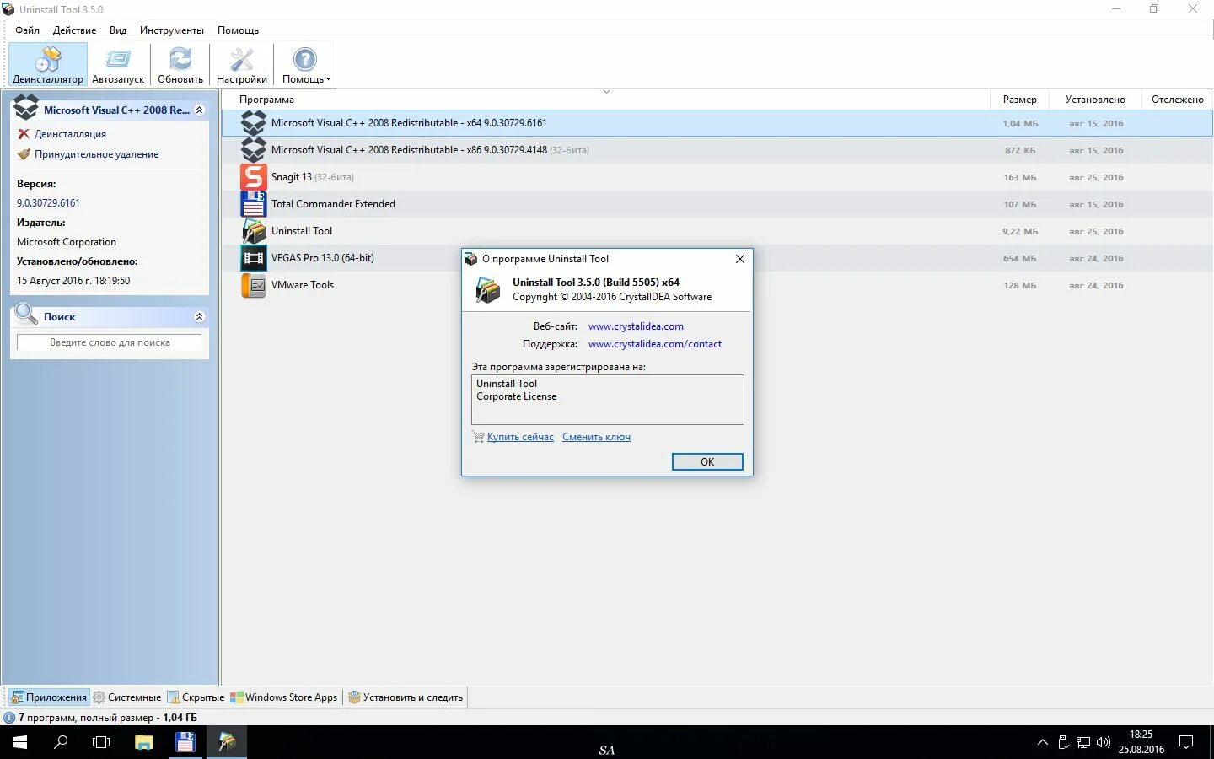Show hidden tray icons chevron
Image resolution: width=1214 pixels, height=759 pixels.
pyautogui.click(x=1043, y=742)
